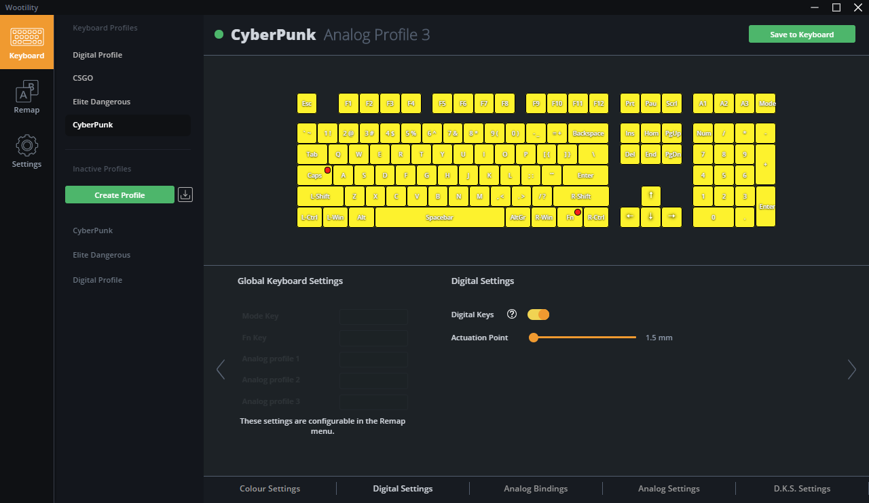
Task: Go to previous settings panel chevron
Action: pos(220,369)
